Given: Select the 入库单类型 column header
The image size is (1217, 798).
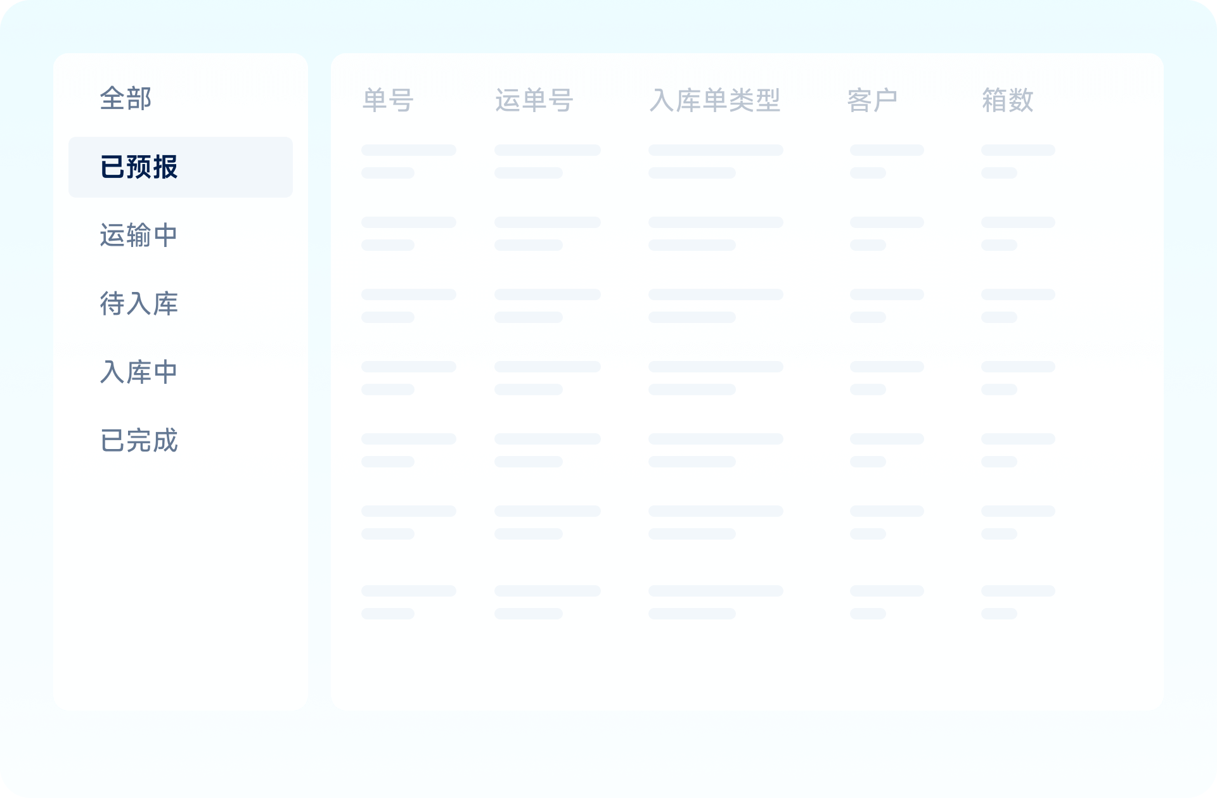Looking at the screenshot, I should click(715, 101).
